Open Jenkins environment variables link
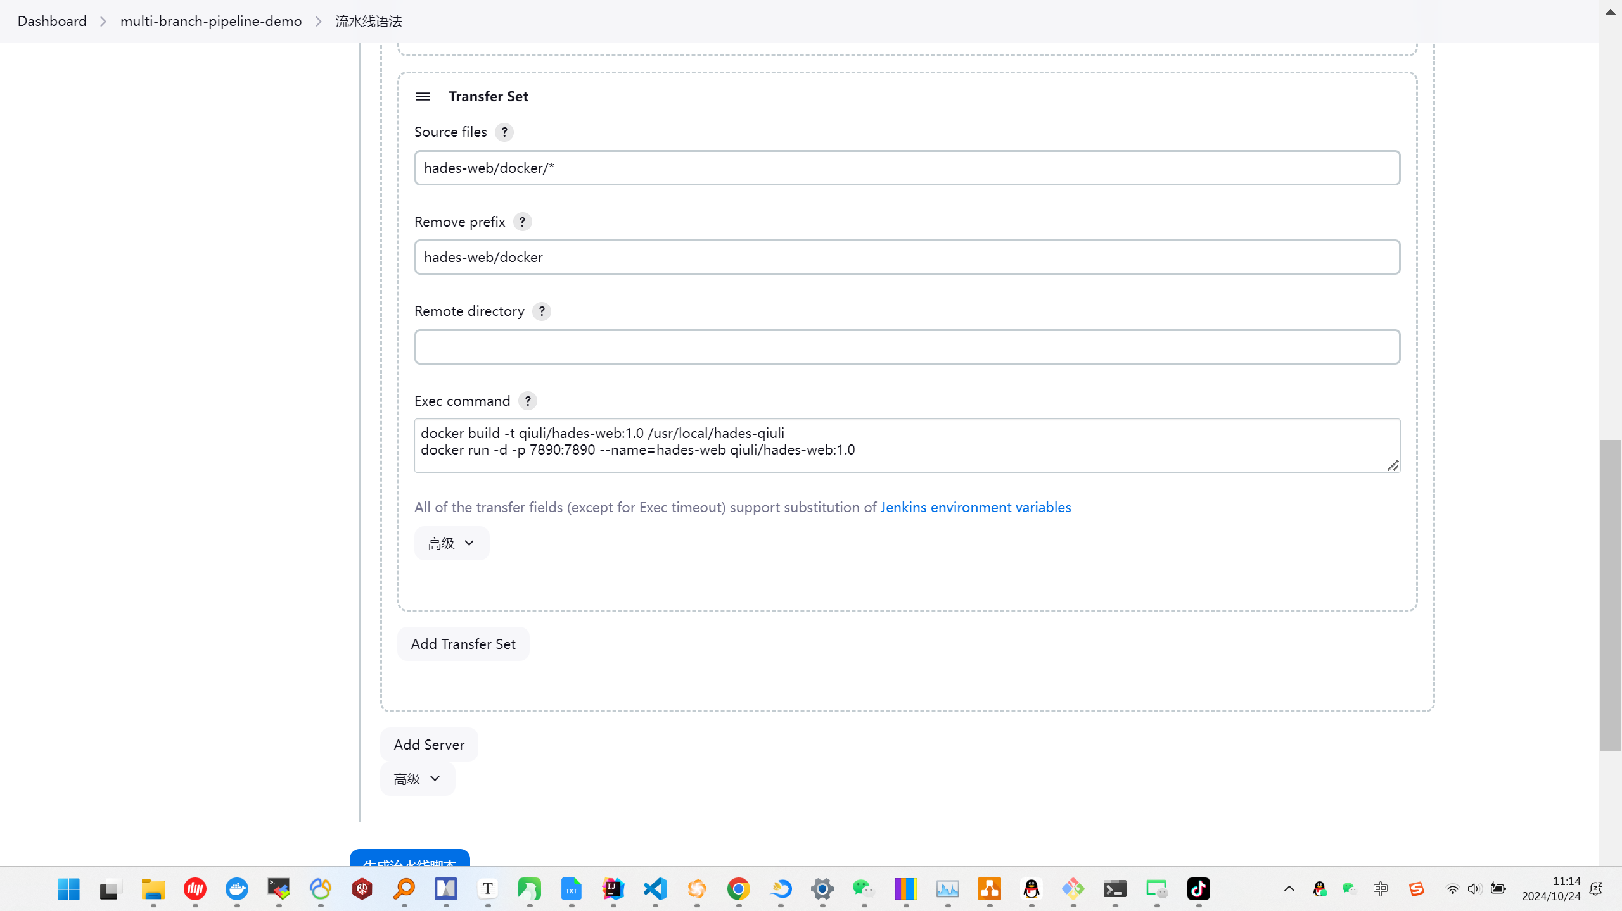Image resolution: width=1622 pixels, height=911 pixels. point(975,507)
